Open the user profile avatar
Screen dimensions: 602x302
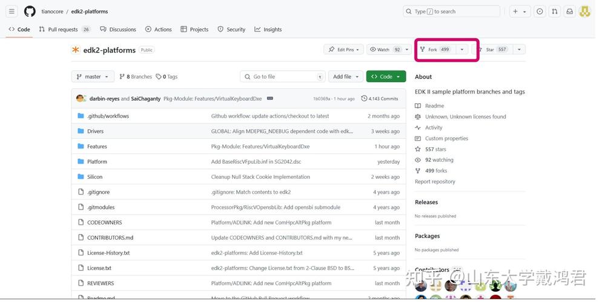584,11
